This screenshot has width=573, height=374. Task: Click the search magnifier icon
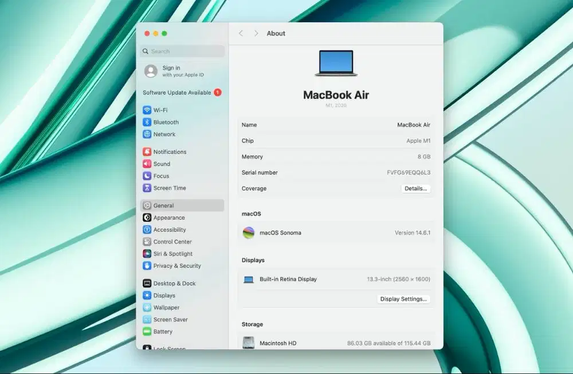(146, 51)
